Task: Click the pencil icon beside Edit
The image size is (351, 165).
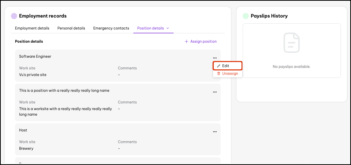Action: (x=218, y=66)
